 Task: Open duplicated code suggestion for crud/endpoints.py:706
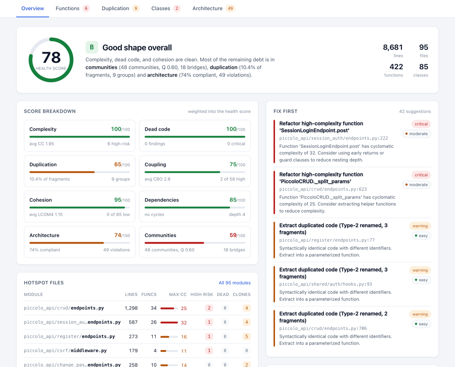[x=352, y=328]
